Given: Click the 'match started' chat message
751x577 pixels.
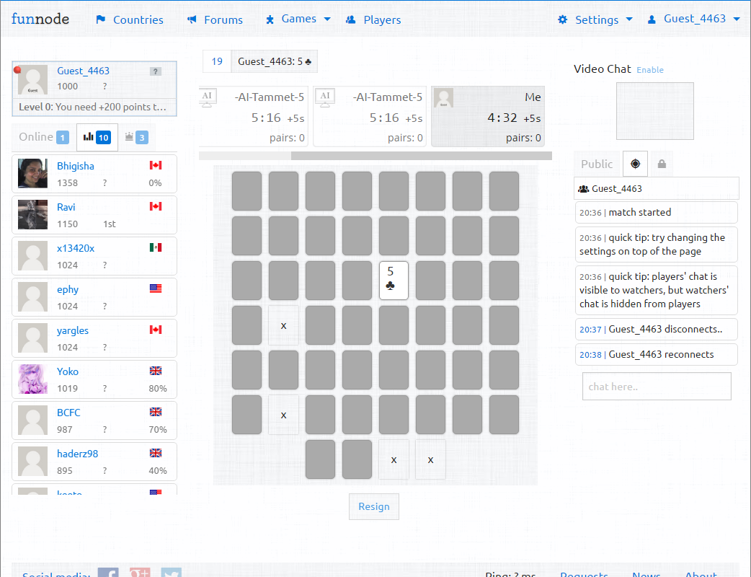Looking at the screenshot, I should tap(656, 212).
